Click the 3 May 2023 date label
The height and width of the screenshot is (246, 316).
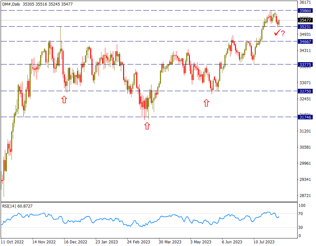click(x=201, y=242)
